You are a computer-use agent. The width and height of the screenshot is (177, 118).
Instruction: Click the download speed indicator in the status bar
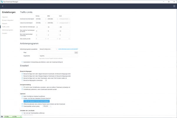[7, 117]
